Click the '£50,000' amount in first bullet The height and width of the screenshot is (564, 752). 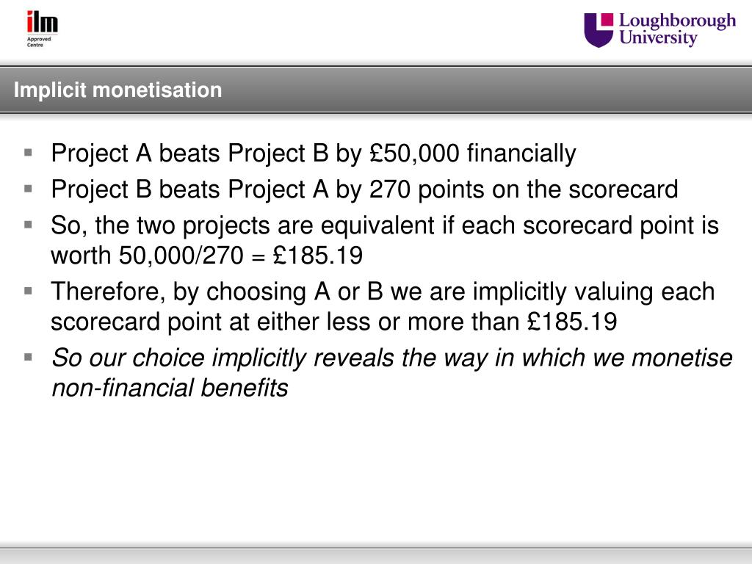414,153
